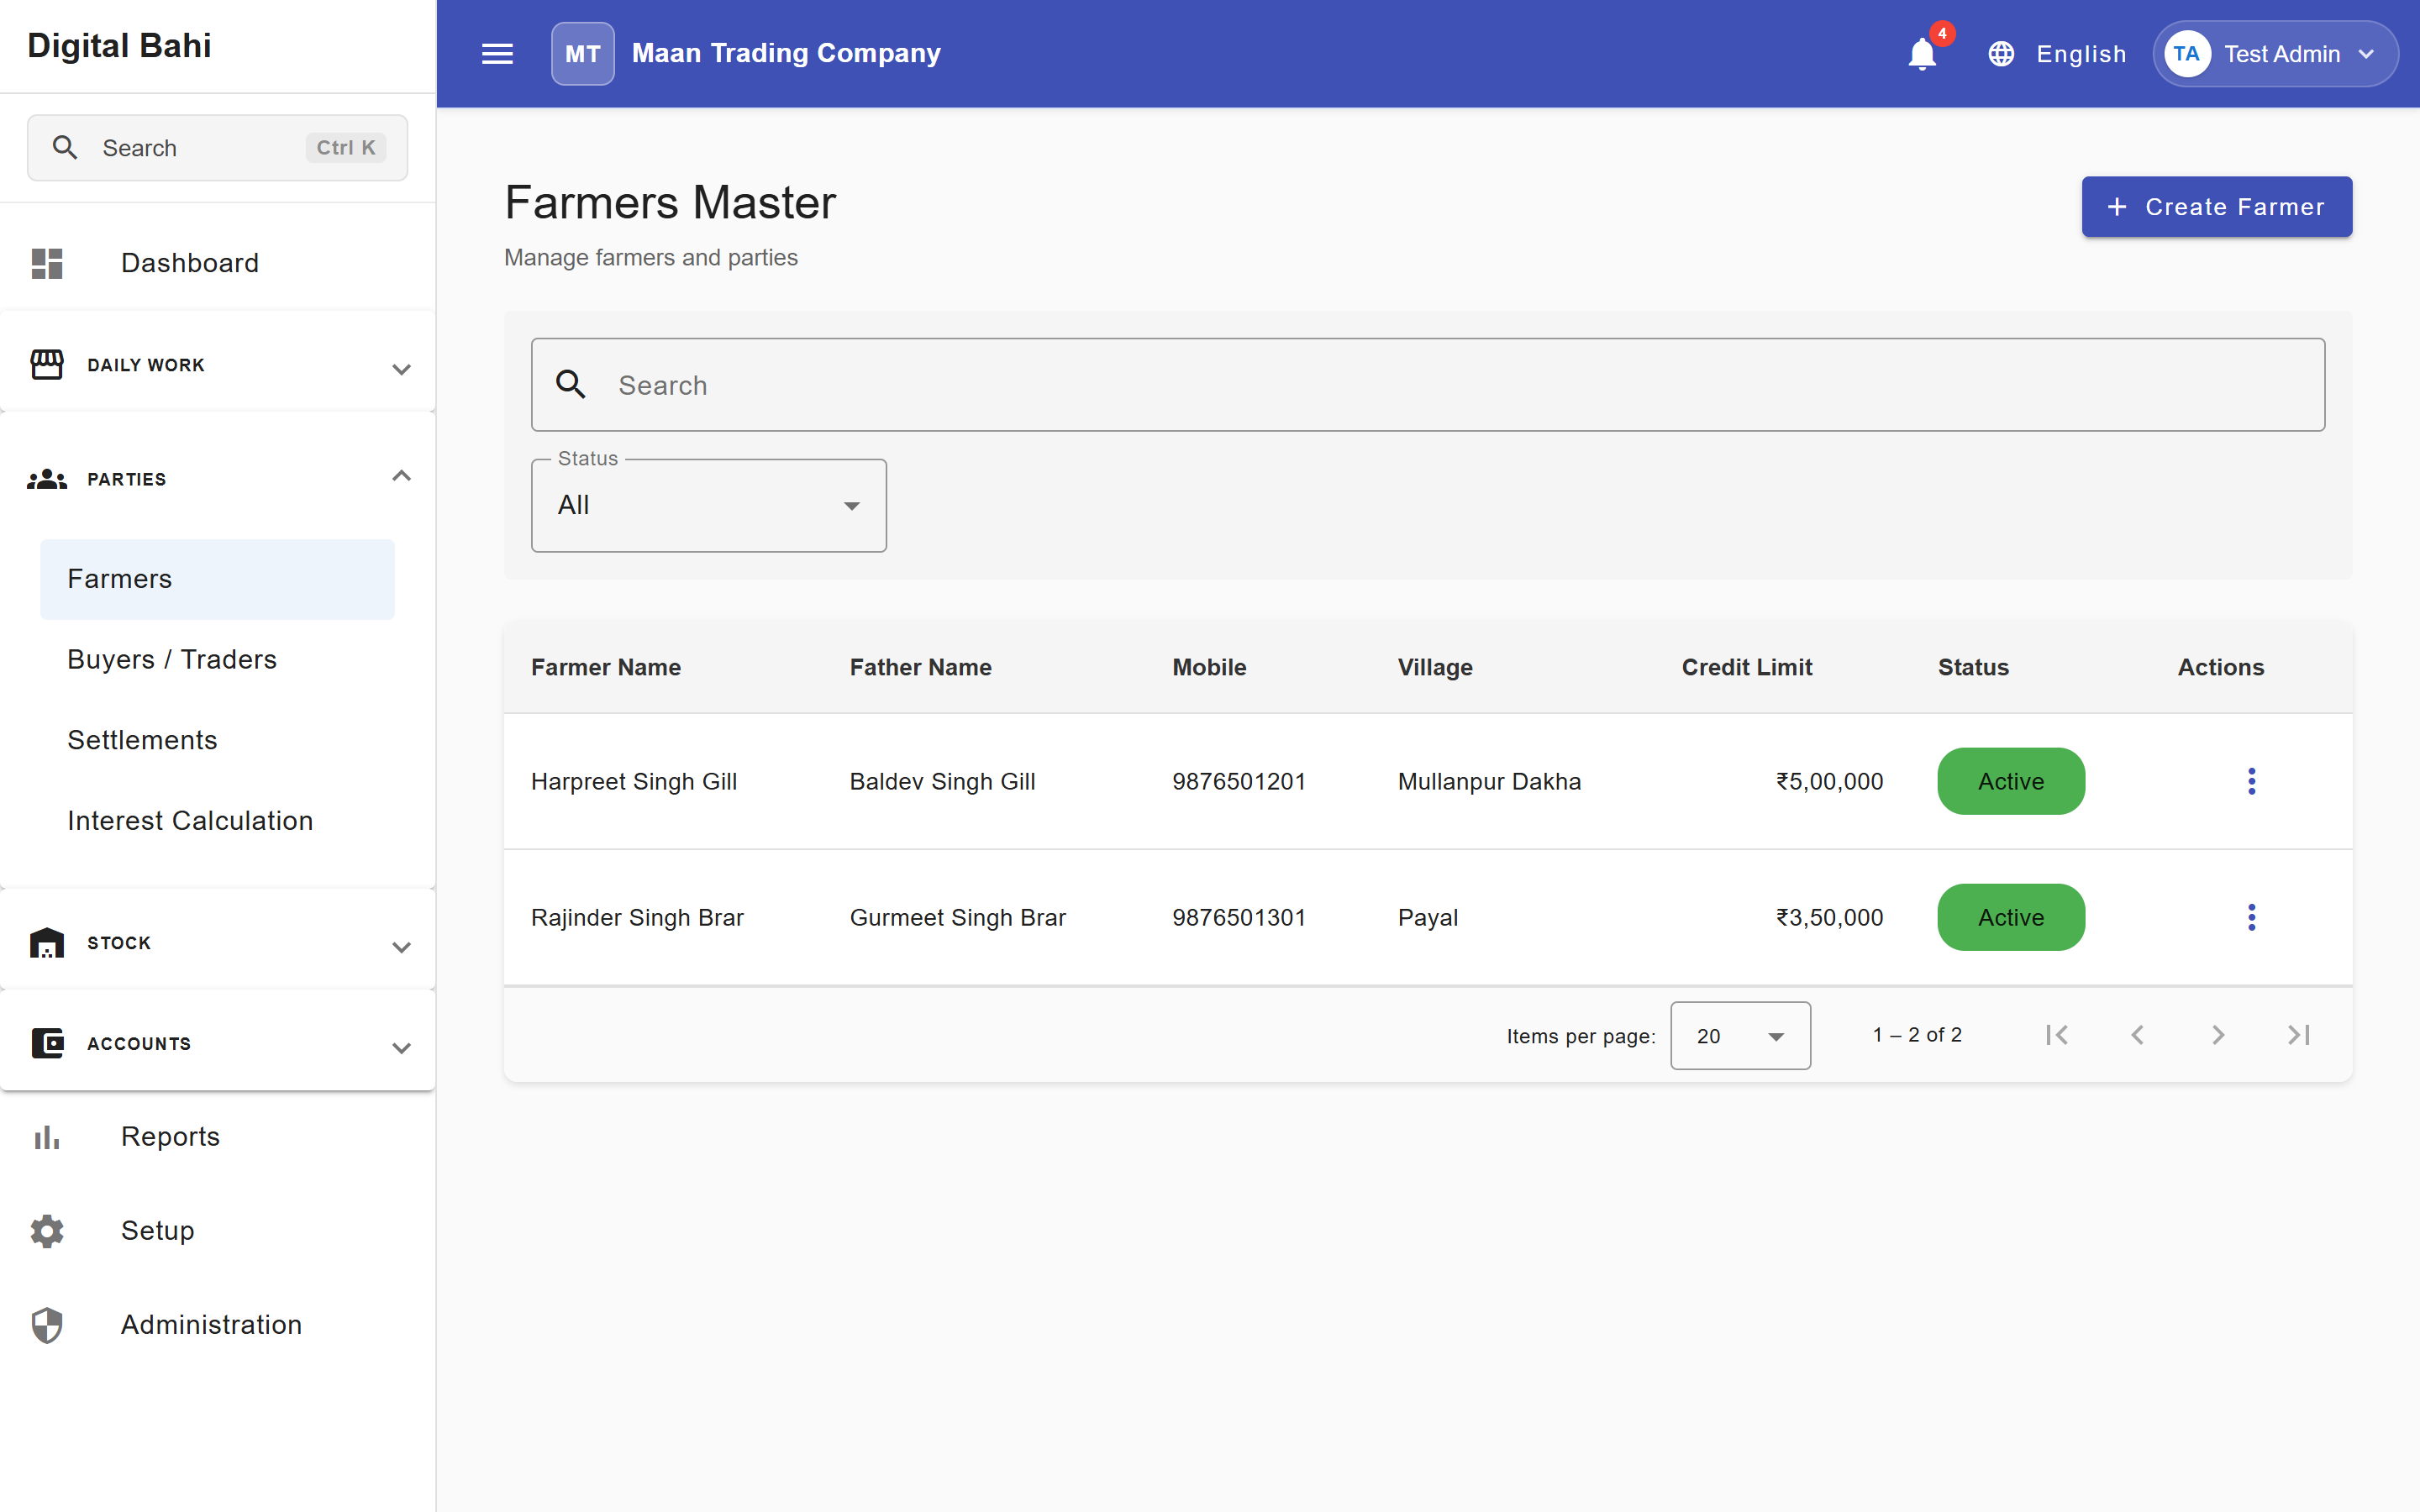The height and width of the screenshot is (1512, 2420).
Task: Go to the last page of results
Action: click(x=2299, y=1035)
